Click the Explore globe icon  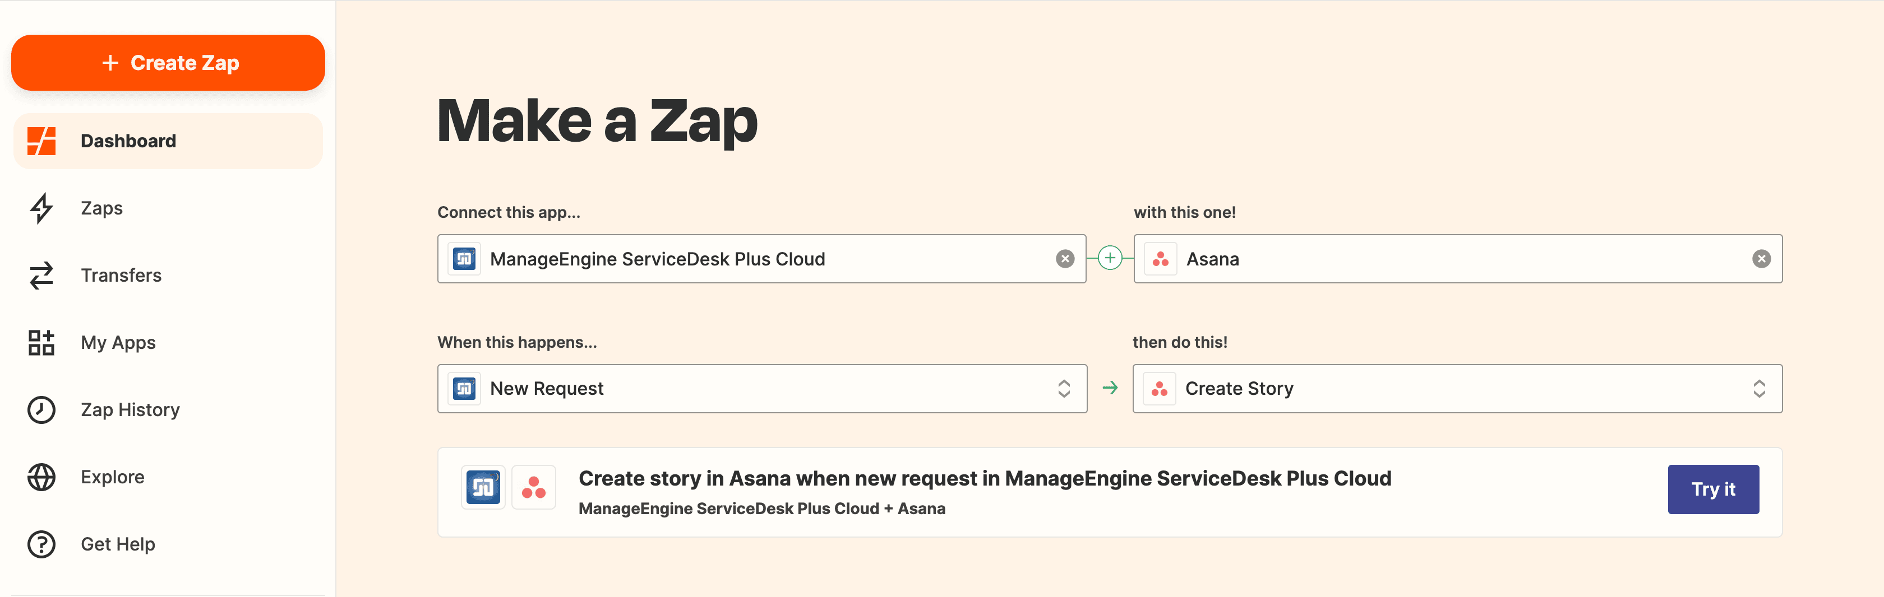[41, 477]
